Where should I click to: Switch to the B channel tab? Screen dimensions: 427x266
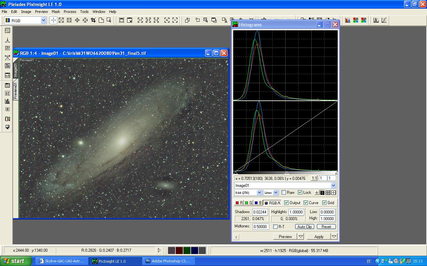click(x=258, y=203)
